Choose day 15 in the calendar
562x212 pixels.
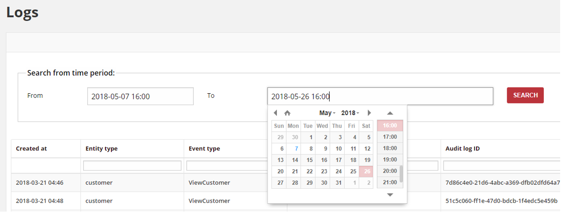click(309, 160)
